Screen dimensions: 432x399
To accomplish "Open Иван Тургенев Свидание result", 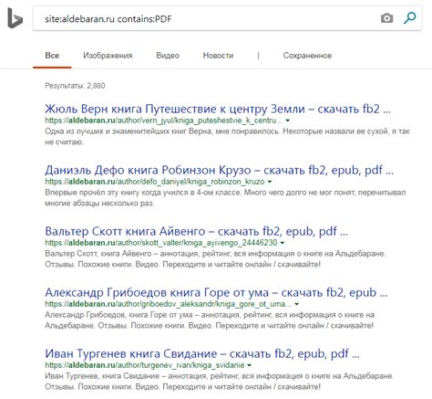I will tap(202, 353).
